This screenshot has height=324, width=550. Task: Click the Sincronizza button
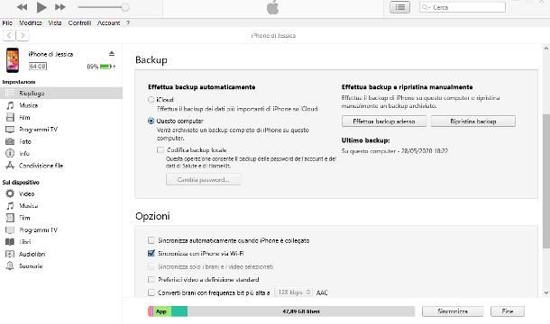pyautogui.click(x=453, y=311)
